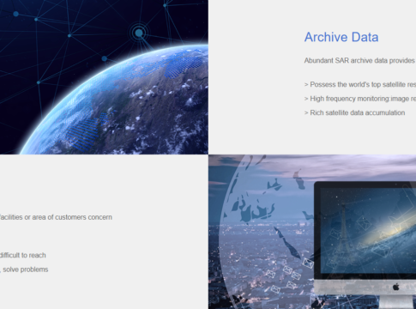Click the facilities or area of customers concern text
The height and width of the screenshot is (309, 416).
pos(56,217)
